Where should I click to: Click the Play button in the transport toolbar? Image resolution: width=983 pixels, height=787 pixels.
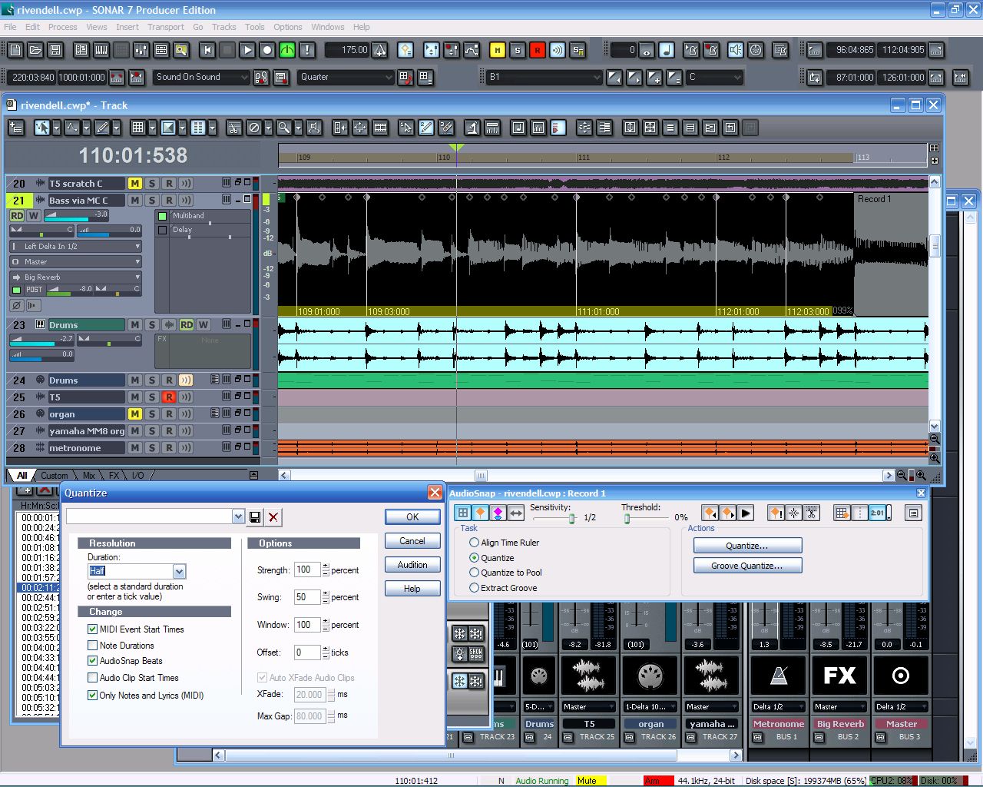pos(247,50)
